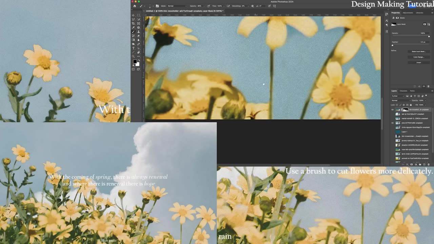Screen dimensions: 434x244
Task: Click Color Range button
Action: click(418, 57)
